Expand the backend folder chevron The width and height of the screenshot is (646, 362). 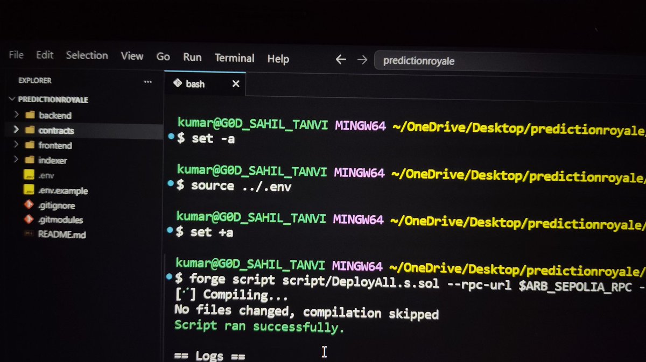tap(16, 115)
